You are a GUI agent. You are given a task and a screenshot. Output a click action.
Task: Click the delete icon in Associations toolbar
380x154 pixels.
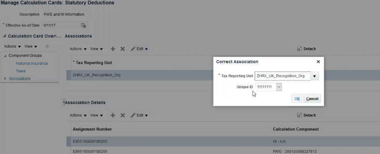pos(122,49)
